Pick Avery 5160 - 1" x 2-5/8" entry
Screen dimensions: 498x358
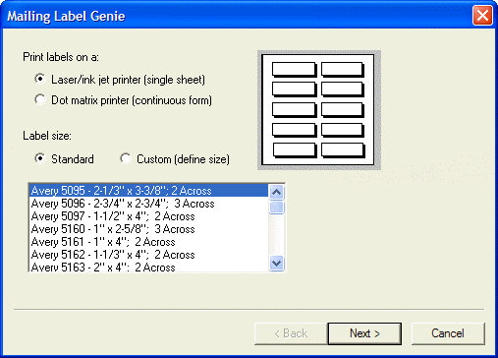coord(149,229)
